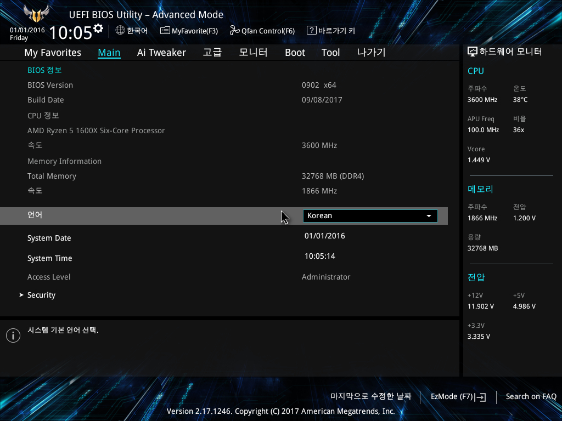Open the Ai Tweaker tab
Image resolution: width=562 pixels, height=421 pixels.
pyautogui.click(x=161, y=53)
